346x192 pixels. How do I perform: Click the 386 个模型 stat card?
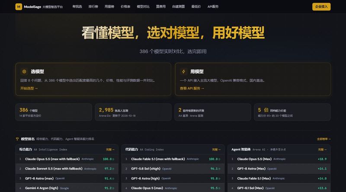[x=54, y=112]
